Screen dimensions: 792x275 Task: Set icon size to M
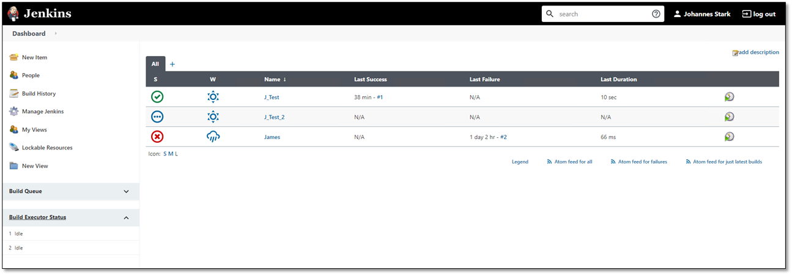pyautogui.click(x=171, y=154)
